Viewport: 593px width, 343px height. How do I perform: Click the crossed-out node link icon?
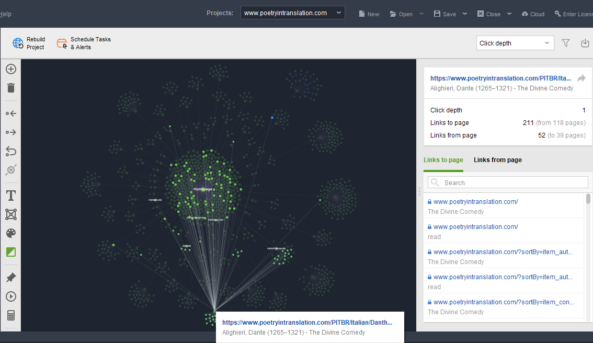[x=11, y=170]
